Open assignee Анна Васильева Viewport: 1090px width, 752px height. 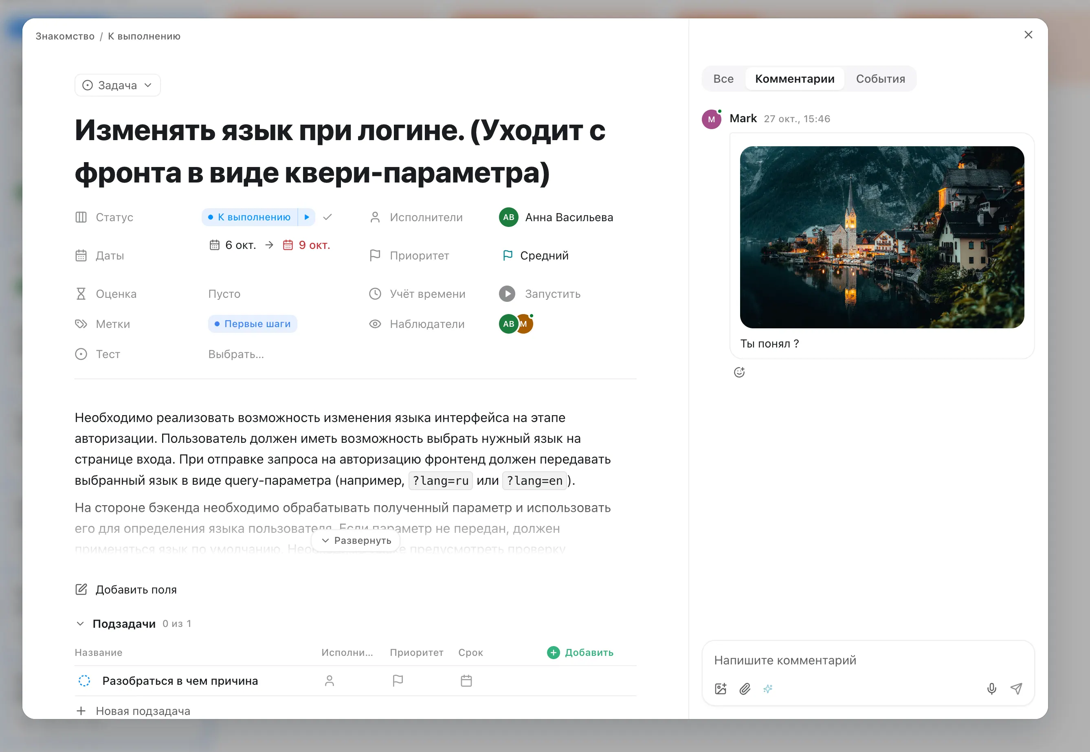pyautogui.click(x=556, y=217)
